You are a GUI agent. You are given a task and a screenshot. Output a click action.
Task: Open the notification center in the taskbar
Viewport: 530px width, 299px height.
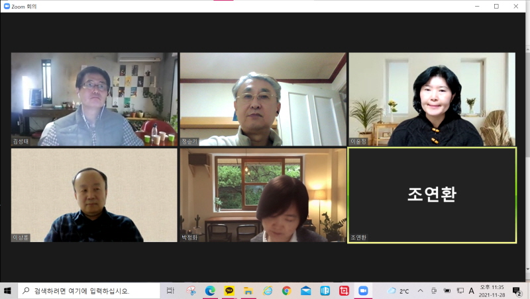click(x=517, y=290)
